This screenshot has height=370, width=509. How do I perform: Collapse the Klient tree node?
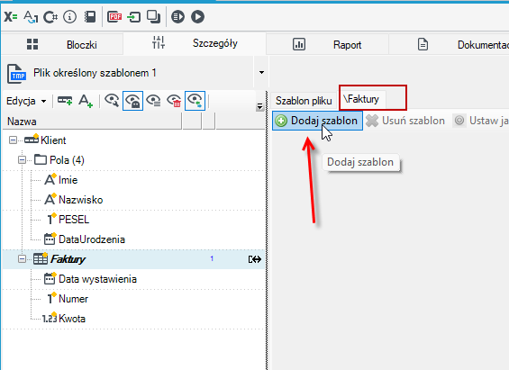[13, 140]
